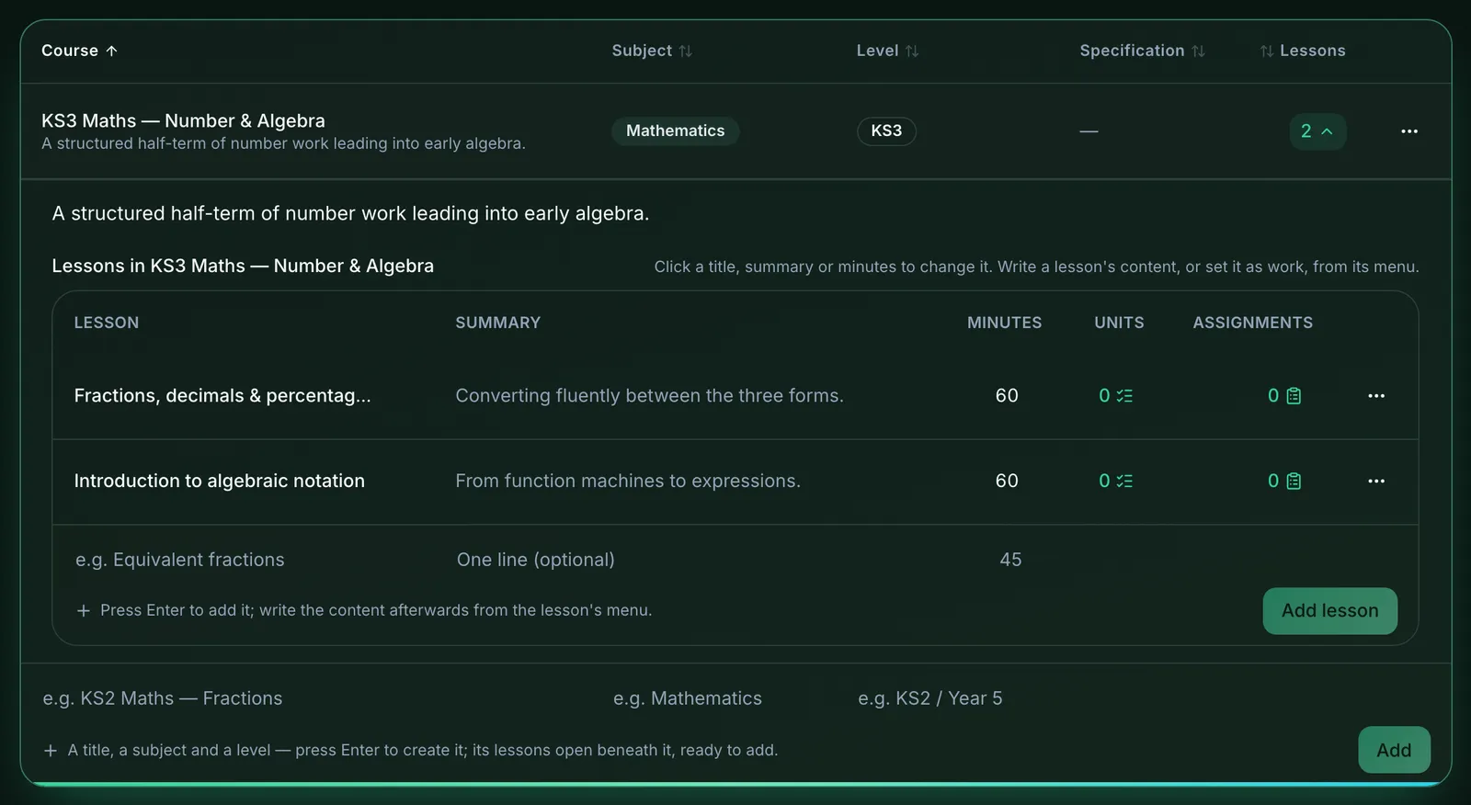Collapse the lessons list with the 2 chevron
This screenshot has height=805, width=1471.
[x=1317, y=131]
